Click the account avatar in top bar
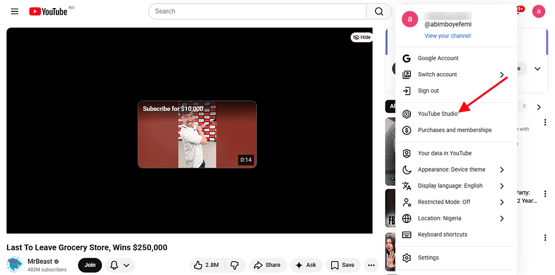 (x=538, y=11)
